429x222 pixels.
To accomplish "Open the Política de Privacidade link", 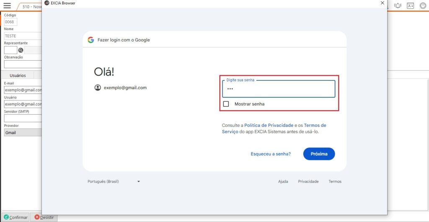I will pos(269,125).
